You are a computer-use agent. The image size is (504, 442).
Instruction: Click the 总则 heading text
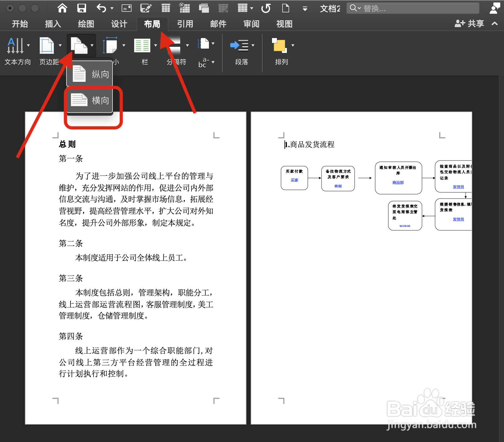pyautogui.click(x=67, y=144)
